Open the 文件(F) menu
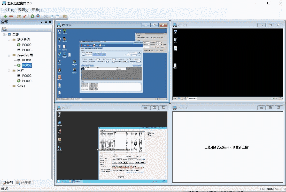The width and height of the screenshot is (286, 192). tap(9, 10)
